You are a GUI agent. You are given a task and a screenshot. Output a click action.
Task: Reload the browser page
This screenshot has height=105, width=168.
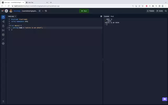coord(9,6)
